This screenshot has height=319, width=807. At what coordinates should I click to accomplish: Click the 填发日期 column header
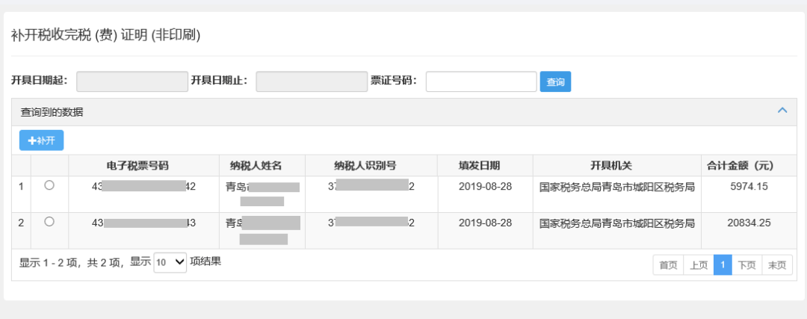[486, 166]
